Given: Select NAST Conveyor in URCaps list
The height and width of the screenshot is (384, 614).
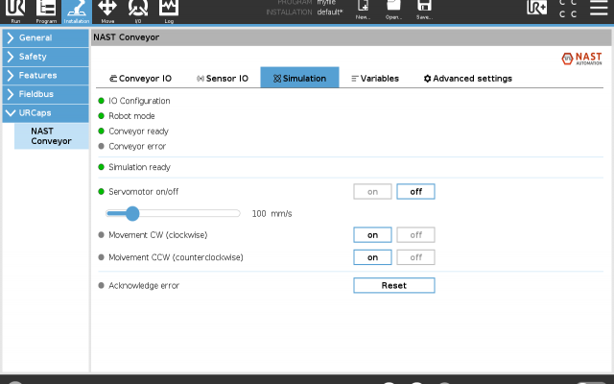Looking at the screenshot, I should [51, 135].
